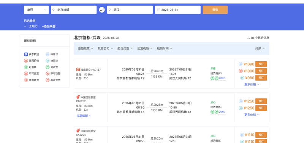The height and width of the screenshot is (143, 304).
Task: Click the 不可改签 legend icon
Action: point(47,74)
